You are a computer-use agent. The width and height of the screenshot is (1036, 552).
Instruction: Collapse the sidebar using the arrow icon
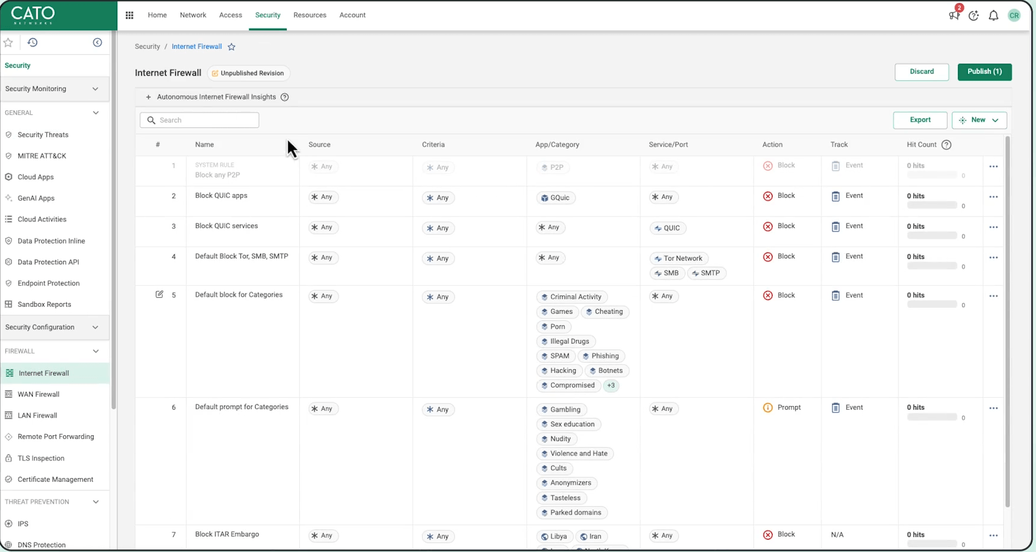tap(97, 43)
